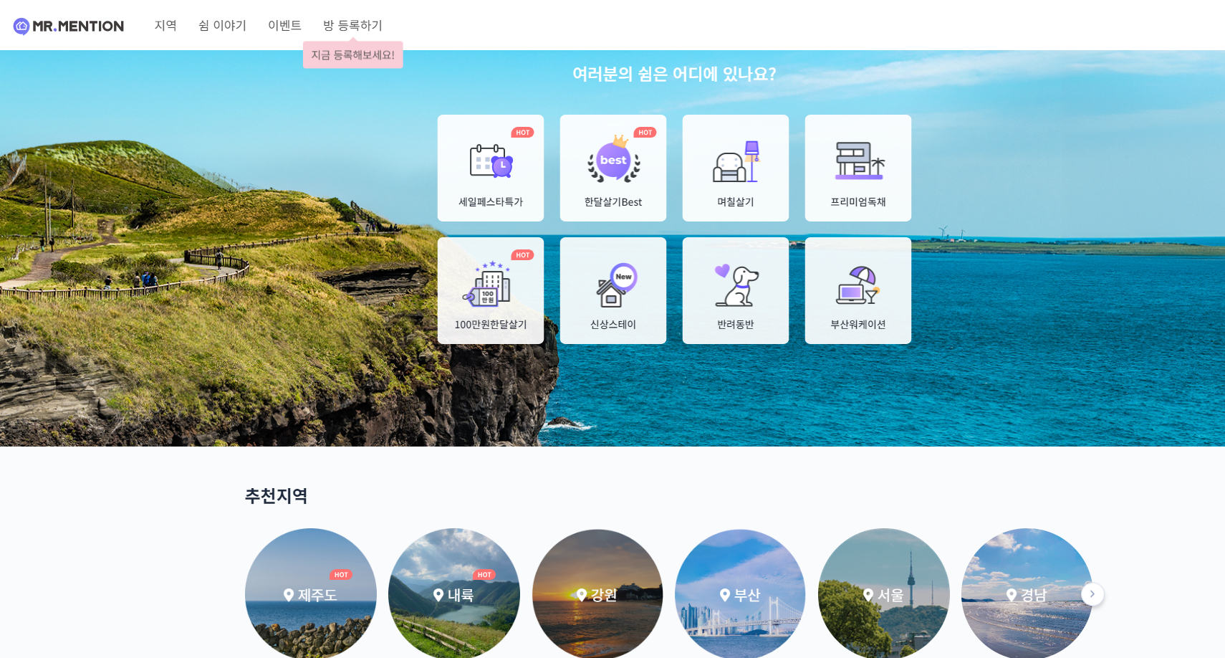
Task: Open the 내륙 region thumbnail
Action: (x=454, y=593)
